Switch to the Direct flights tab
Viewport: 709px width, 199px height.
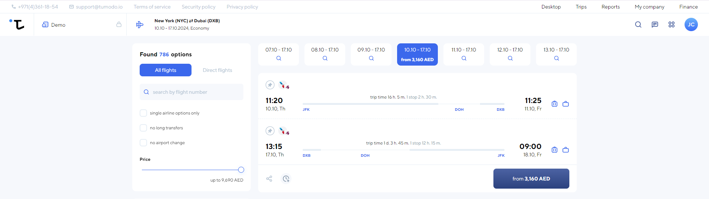pos(217,70)
